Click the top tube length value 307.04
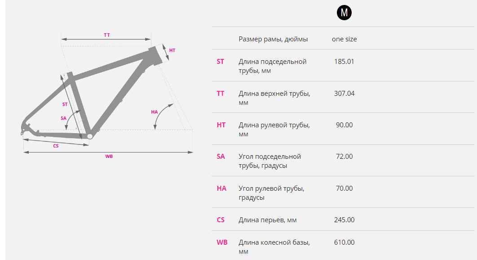The height and width of the screenshot is (260, 477). click(344, 93)
